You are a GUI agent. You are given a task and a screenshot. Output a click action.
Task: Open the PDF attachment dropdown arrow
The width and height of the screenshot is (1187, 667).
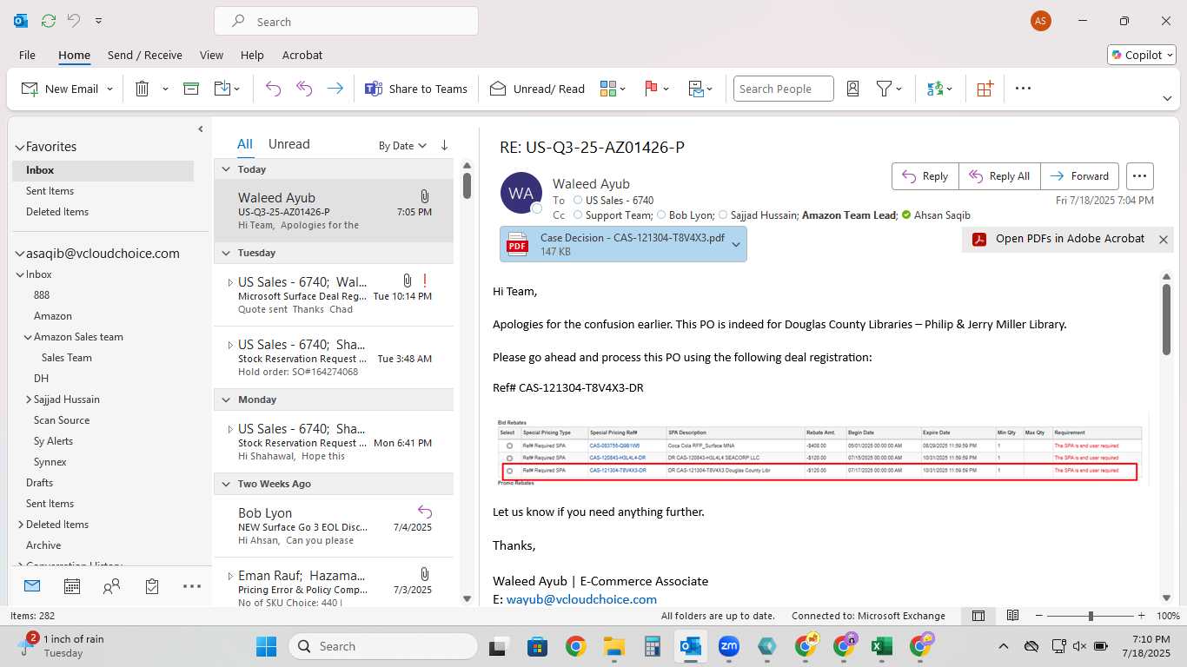[736, 244]
